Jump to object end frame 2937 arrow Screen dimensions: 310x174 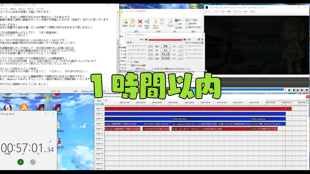pos(184,39)
